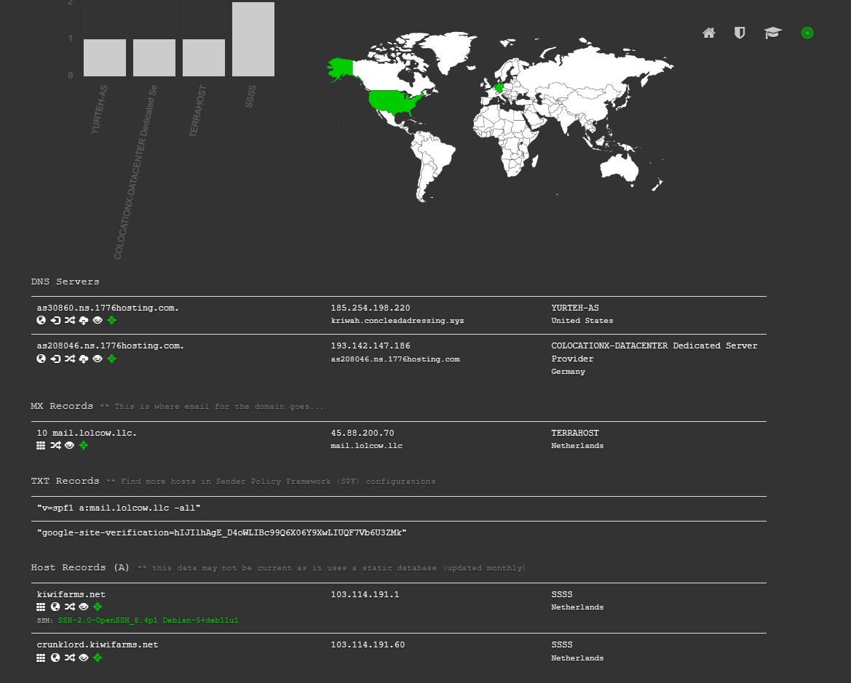851x683 pixels.
Task: Click grid icon under crunklord.kiwifarms.net
Action: [x=41, y=658]
